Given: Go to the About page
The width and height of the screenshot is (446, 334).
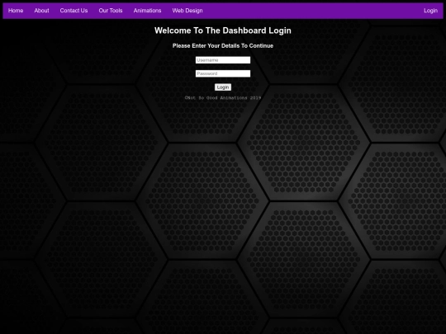Looking at the screenshot, I should 41,11.
